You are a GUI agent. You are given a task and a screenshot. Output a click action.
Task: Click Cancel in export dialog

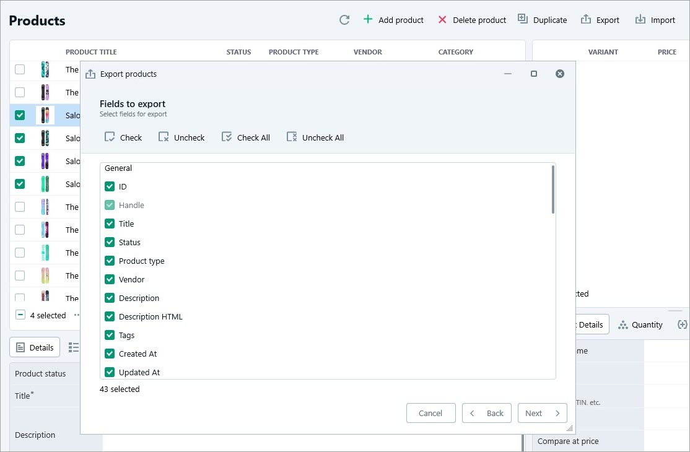point(431,414)
